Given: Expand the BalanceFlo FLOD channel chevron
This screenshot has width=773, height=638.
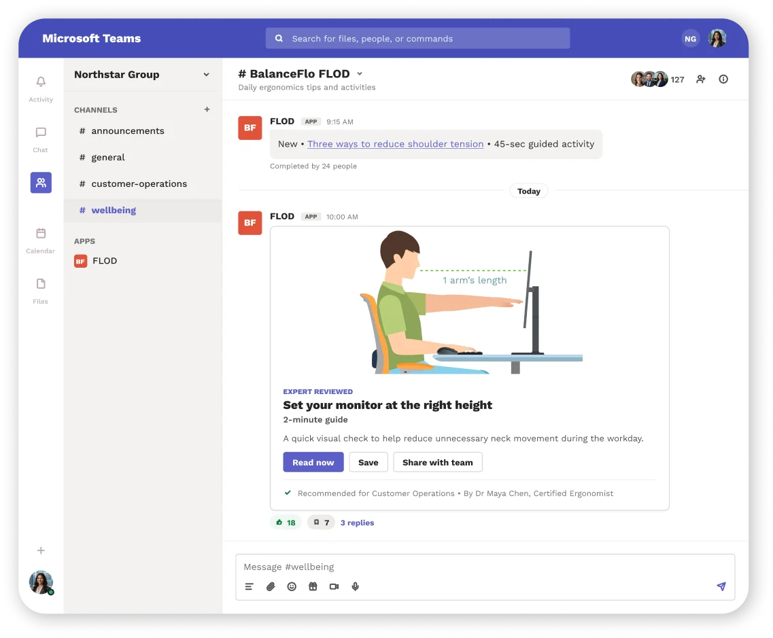Looking at the screenshot, I should [360, 73].
